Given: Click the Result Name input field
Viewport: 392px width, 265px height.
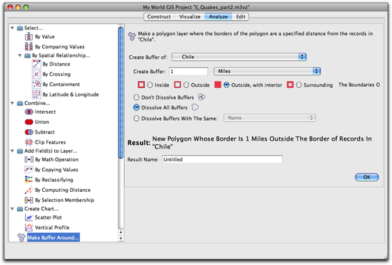Looking at the screenshot, I should tap(222, 160).
